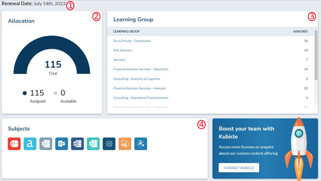The image size is (321, 181).
Task: Click the Learning Group list scrollbar thumb
Action: (x=316, y=55)
